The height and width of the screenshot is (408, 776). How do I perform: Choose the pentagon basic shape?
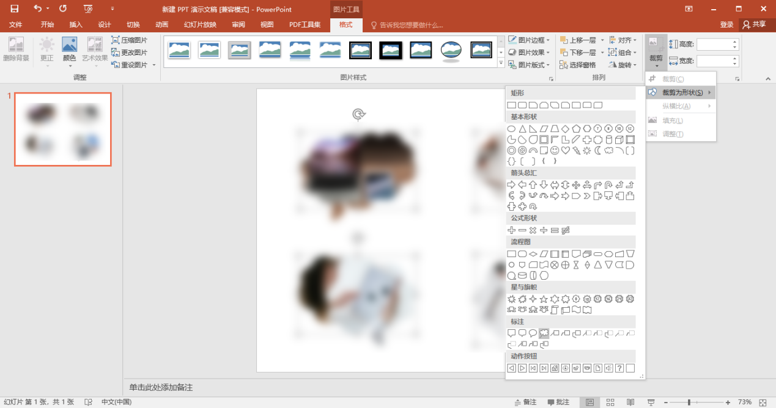tap(576, 129)
